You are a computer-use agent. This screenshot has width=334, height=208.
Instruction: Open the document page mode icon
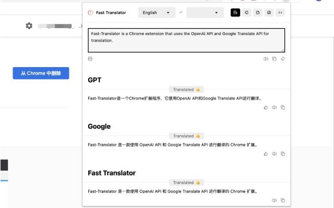click(x=258, y=12)
